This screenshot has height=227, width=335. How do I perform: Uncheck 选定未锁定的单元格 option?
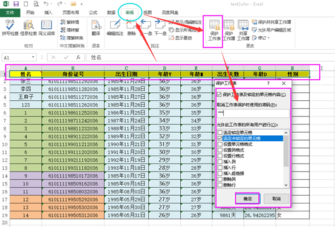coord(220,138)
